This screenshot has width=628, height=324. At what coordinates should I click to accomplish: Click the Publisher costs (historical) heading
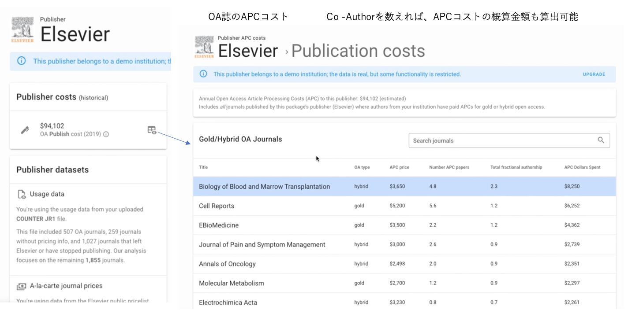[x=62, y=97]
